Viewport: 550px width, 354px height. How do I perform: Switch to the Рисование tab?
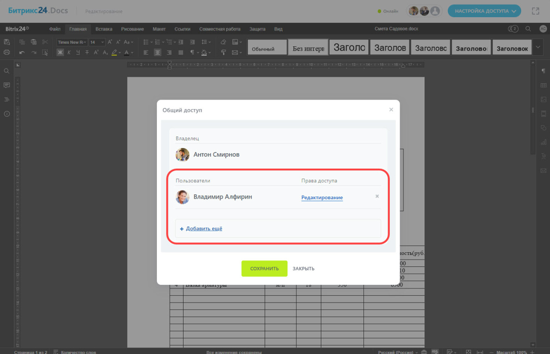[x=132, y=29]
